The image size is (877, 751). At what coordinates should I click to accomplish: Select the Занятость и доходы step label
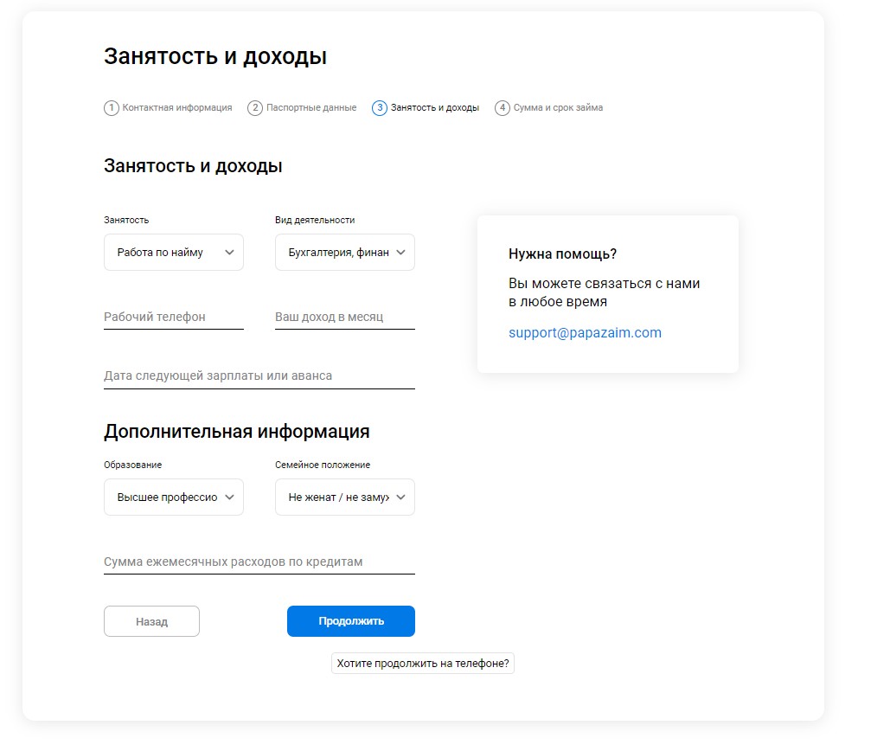click(435, 108)
